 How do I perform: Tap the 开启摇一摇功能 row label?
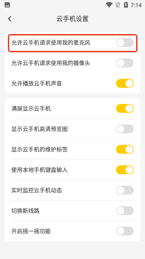tap(31, 231)
